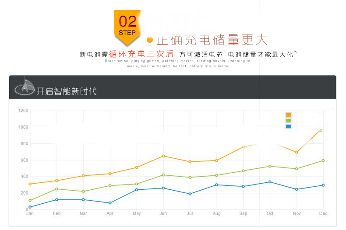Click the 'Brush weibo, playing games' English line

click(178, 61)
